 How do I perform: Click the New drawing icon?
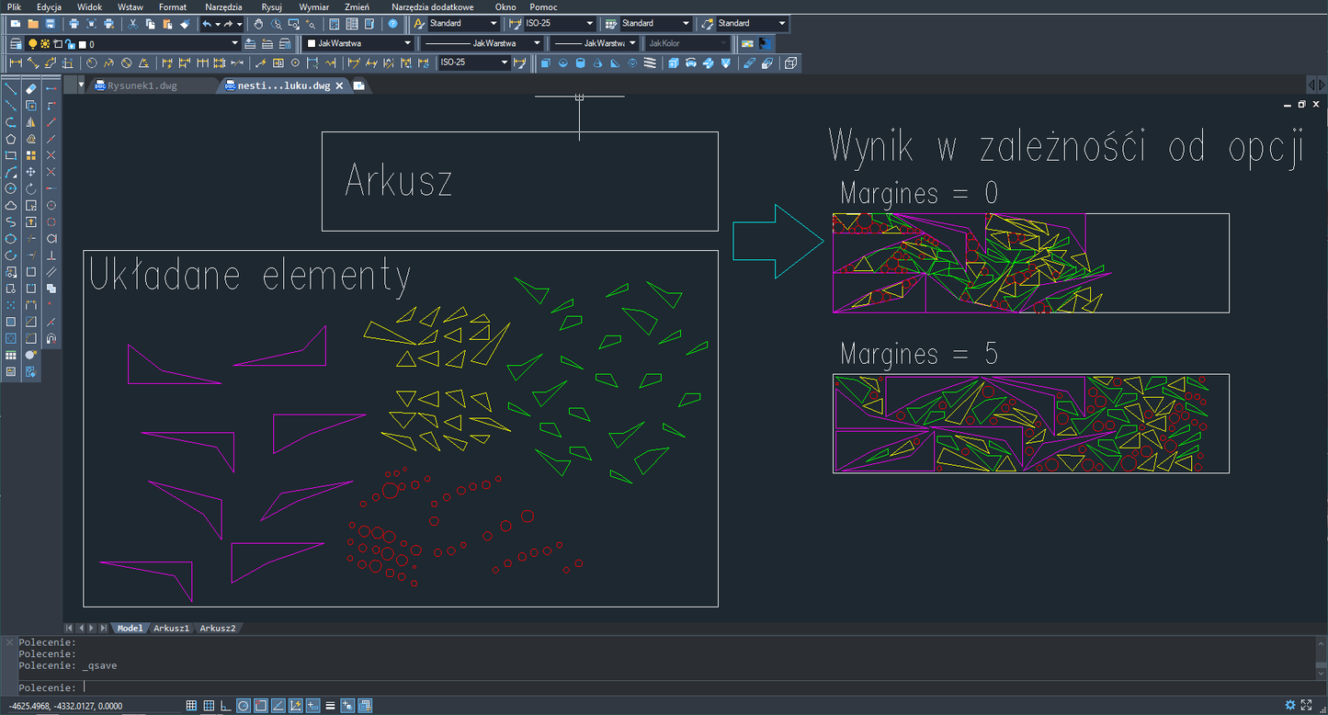coord(16,23)
